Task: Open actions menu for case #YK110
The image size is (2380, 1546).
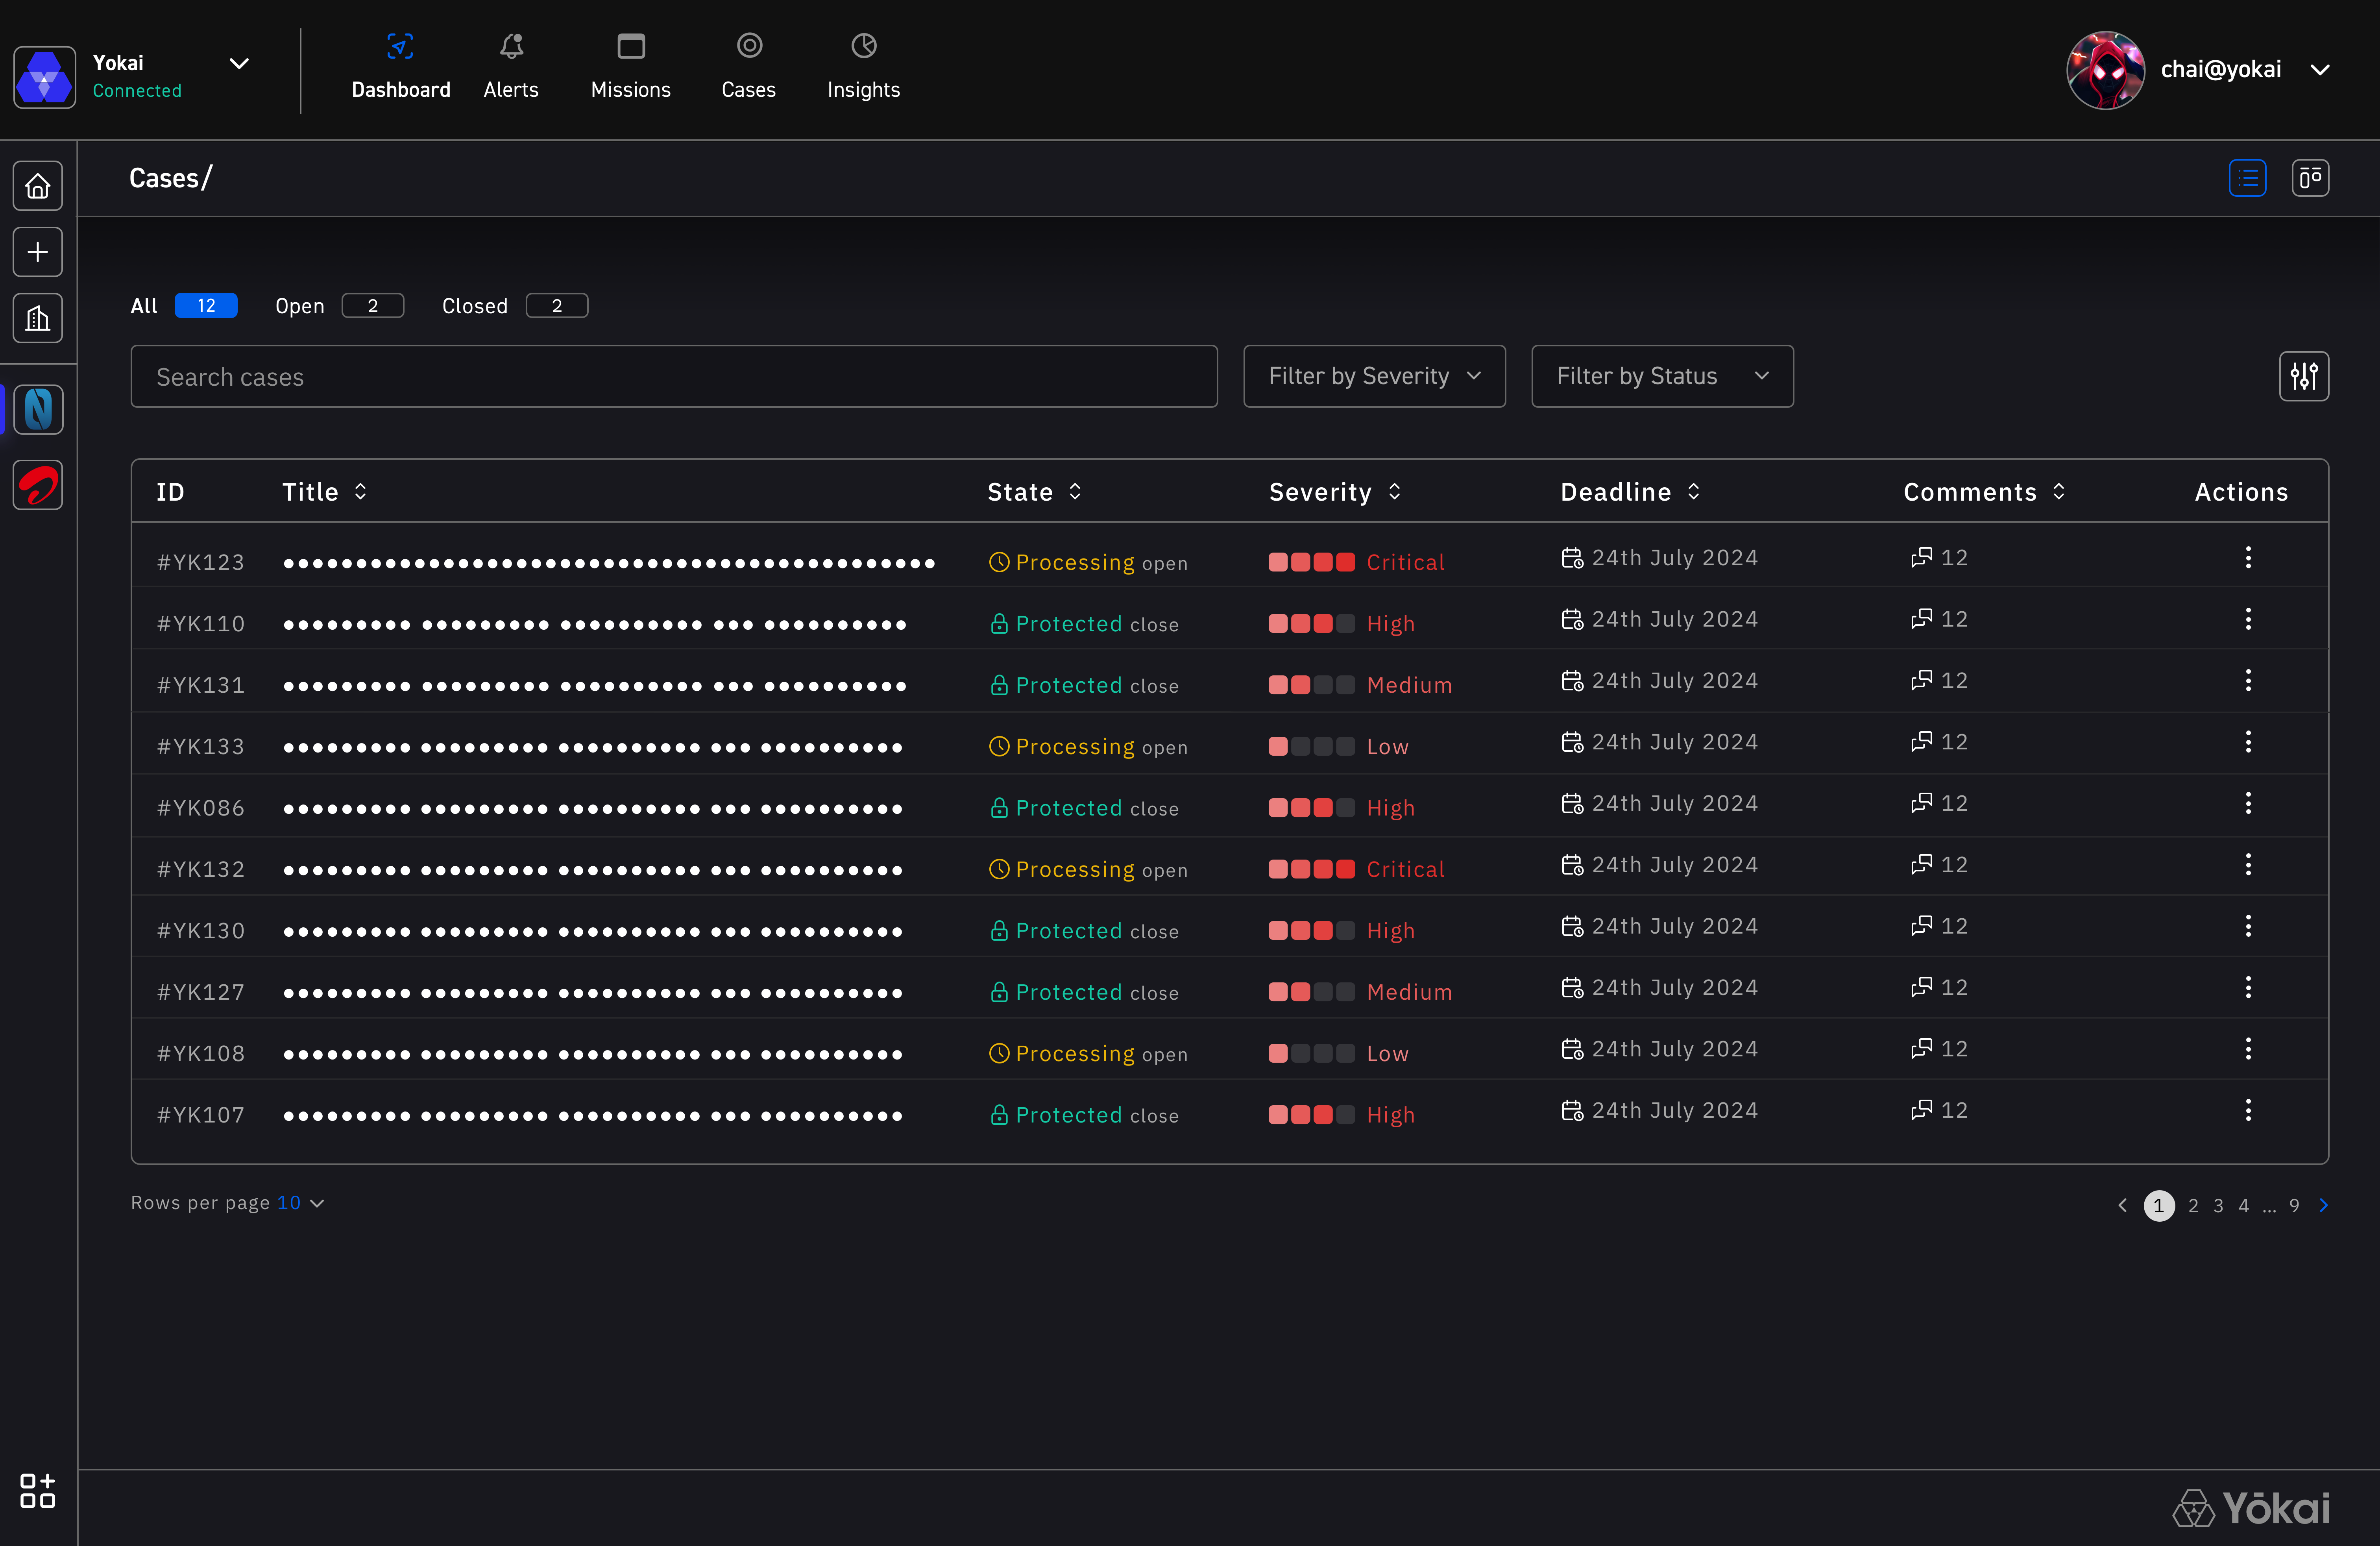Action: pos(2248,619)
